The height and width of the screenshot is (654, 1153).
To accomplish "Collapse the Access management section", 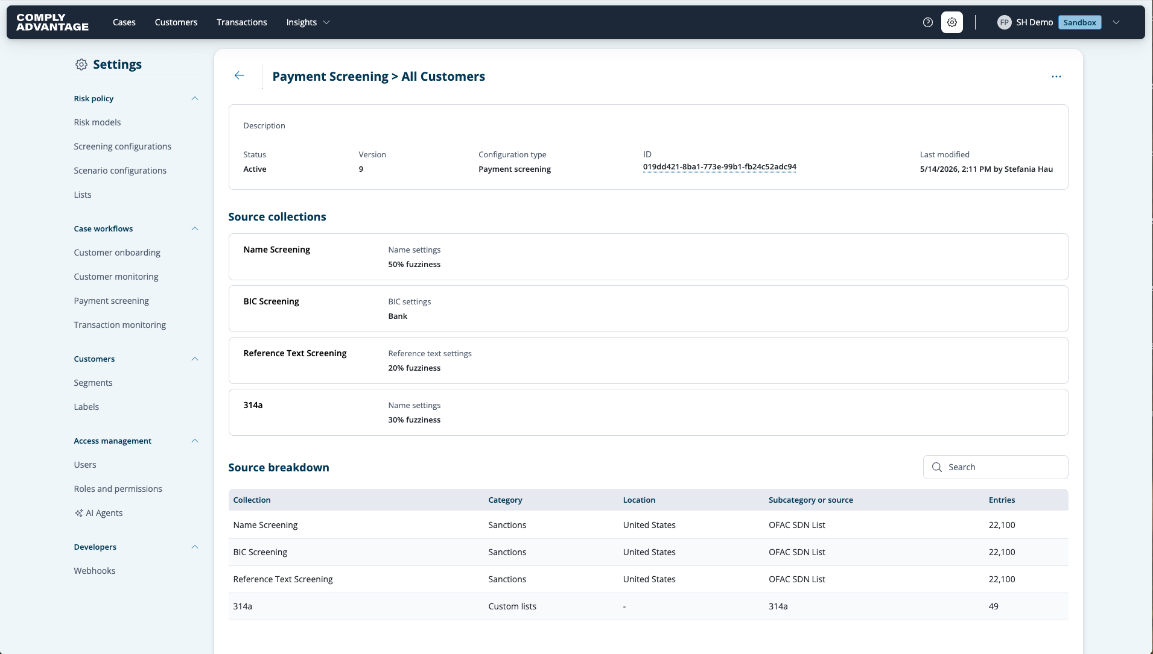I will coord(195,441).
